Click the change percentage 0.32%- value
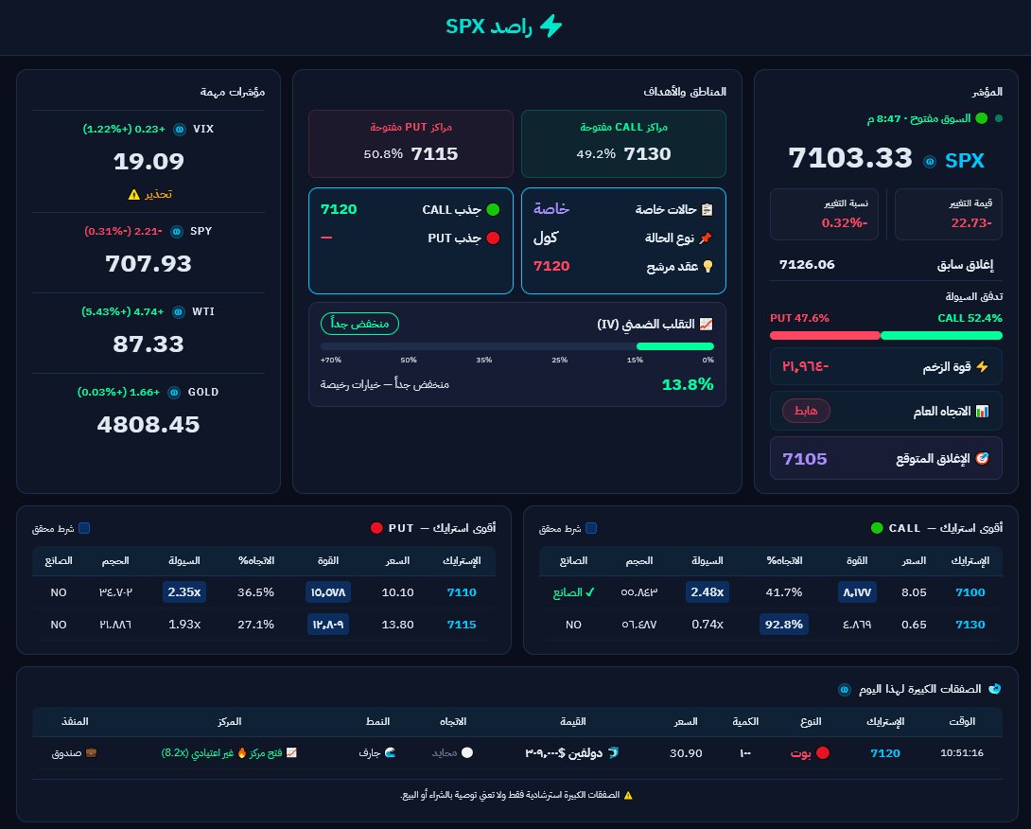Screen dimensions: 1031x829 click(845, 223)
